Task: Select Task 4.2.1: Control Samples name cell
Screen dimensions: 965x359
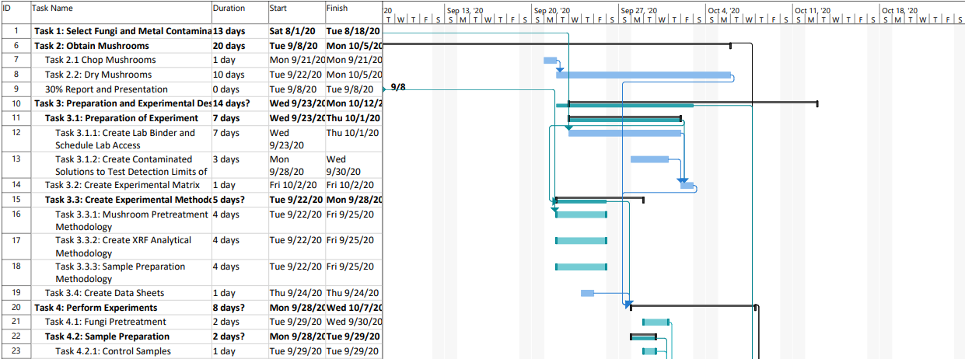Action: (121, 351)
